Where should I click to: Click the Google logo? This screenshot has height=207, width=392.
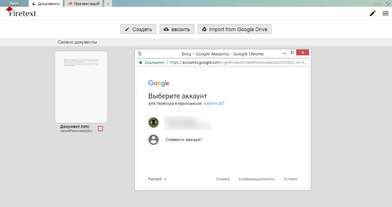(159, 83)
